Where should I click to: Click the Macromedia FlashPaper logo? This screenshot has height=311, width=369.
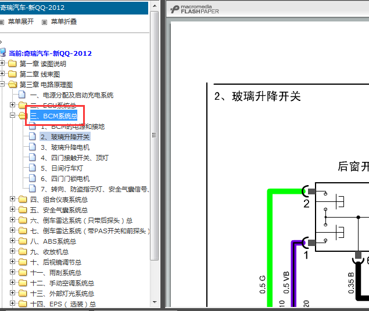[x=195, y=9]
